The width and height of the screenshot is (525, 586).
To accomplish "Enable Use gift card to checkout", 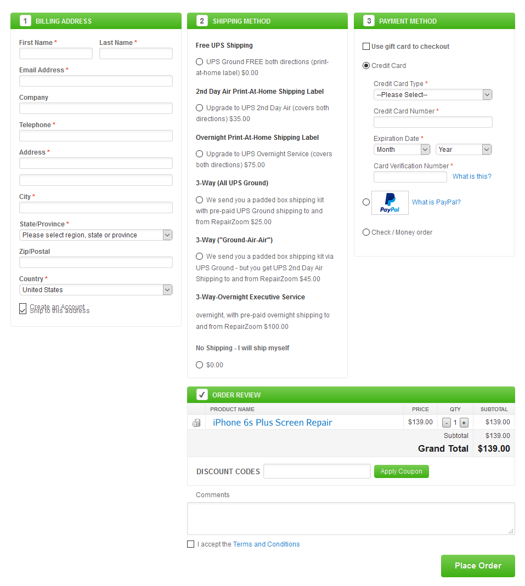I will point(366,47).
